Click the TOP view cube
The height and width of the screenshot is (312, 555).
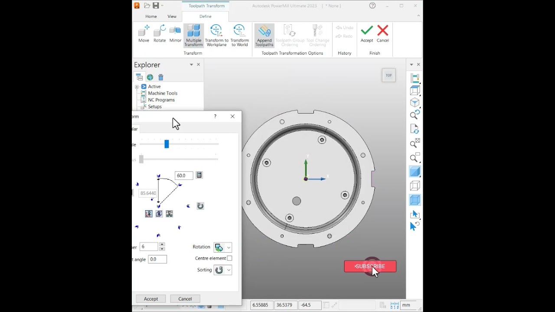[x=388, y=75]
